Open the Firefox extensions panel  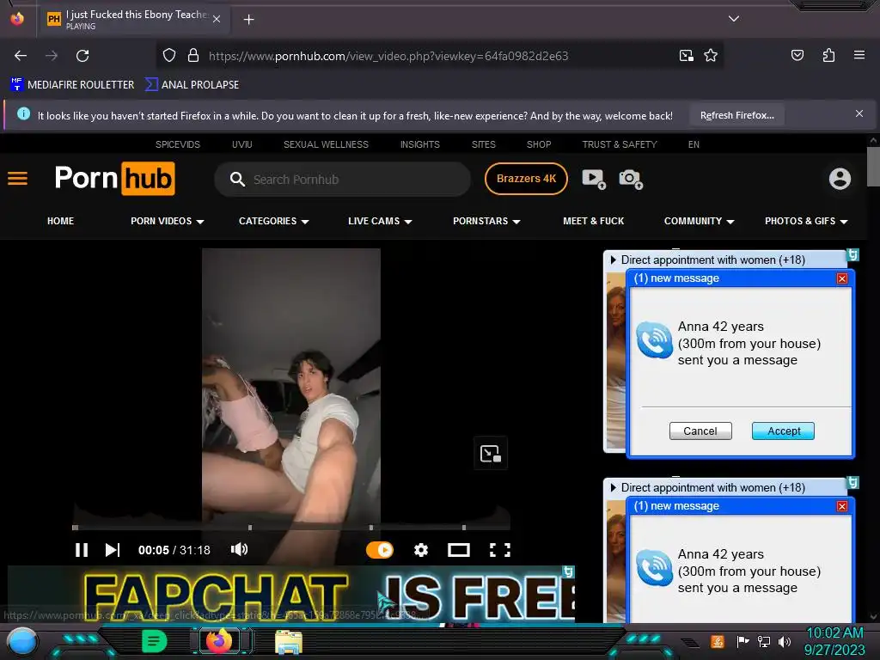tap(828, 55)
